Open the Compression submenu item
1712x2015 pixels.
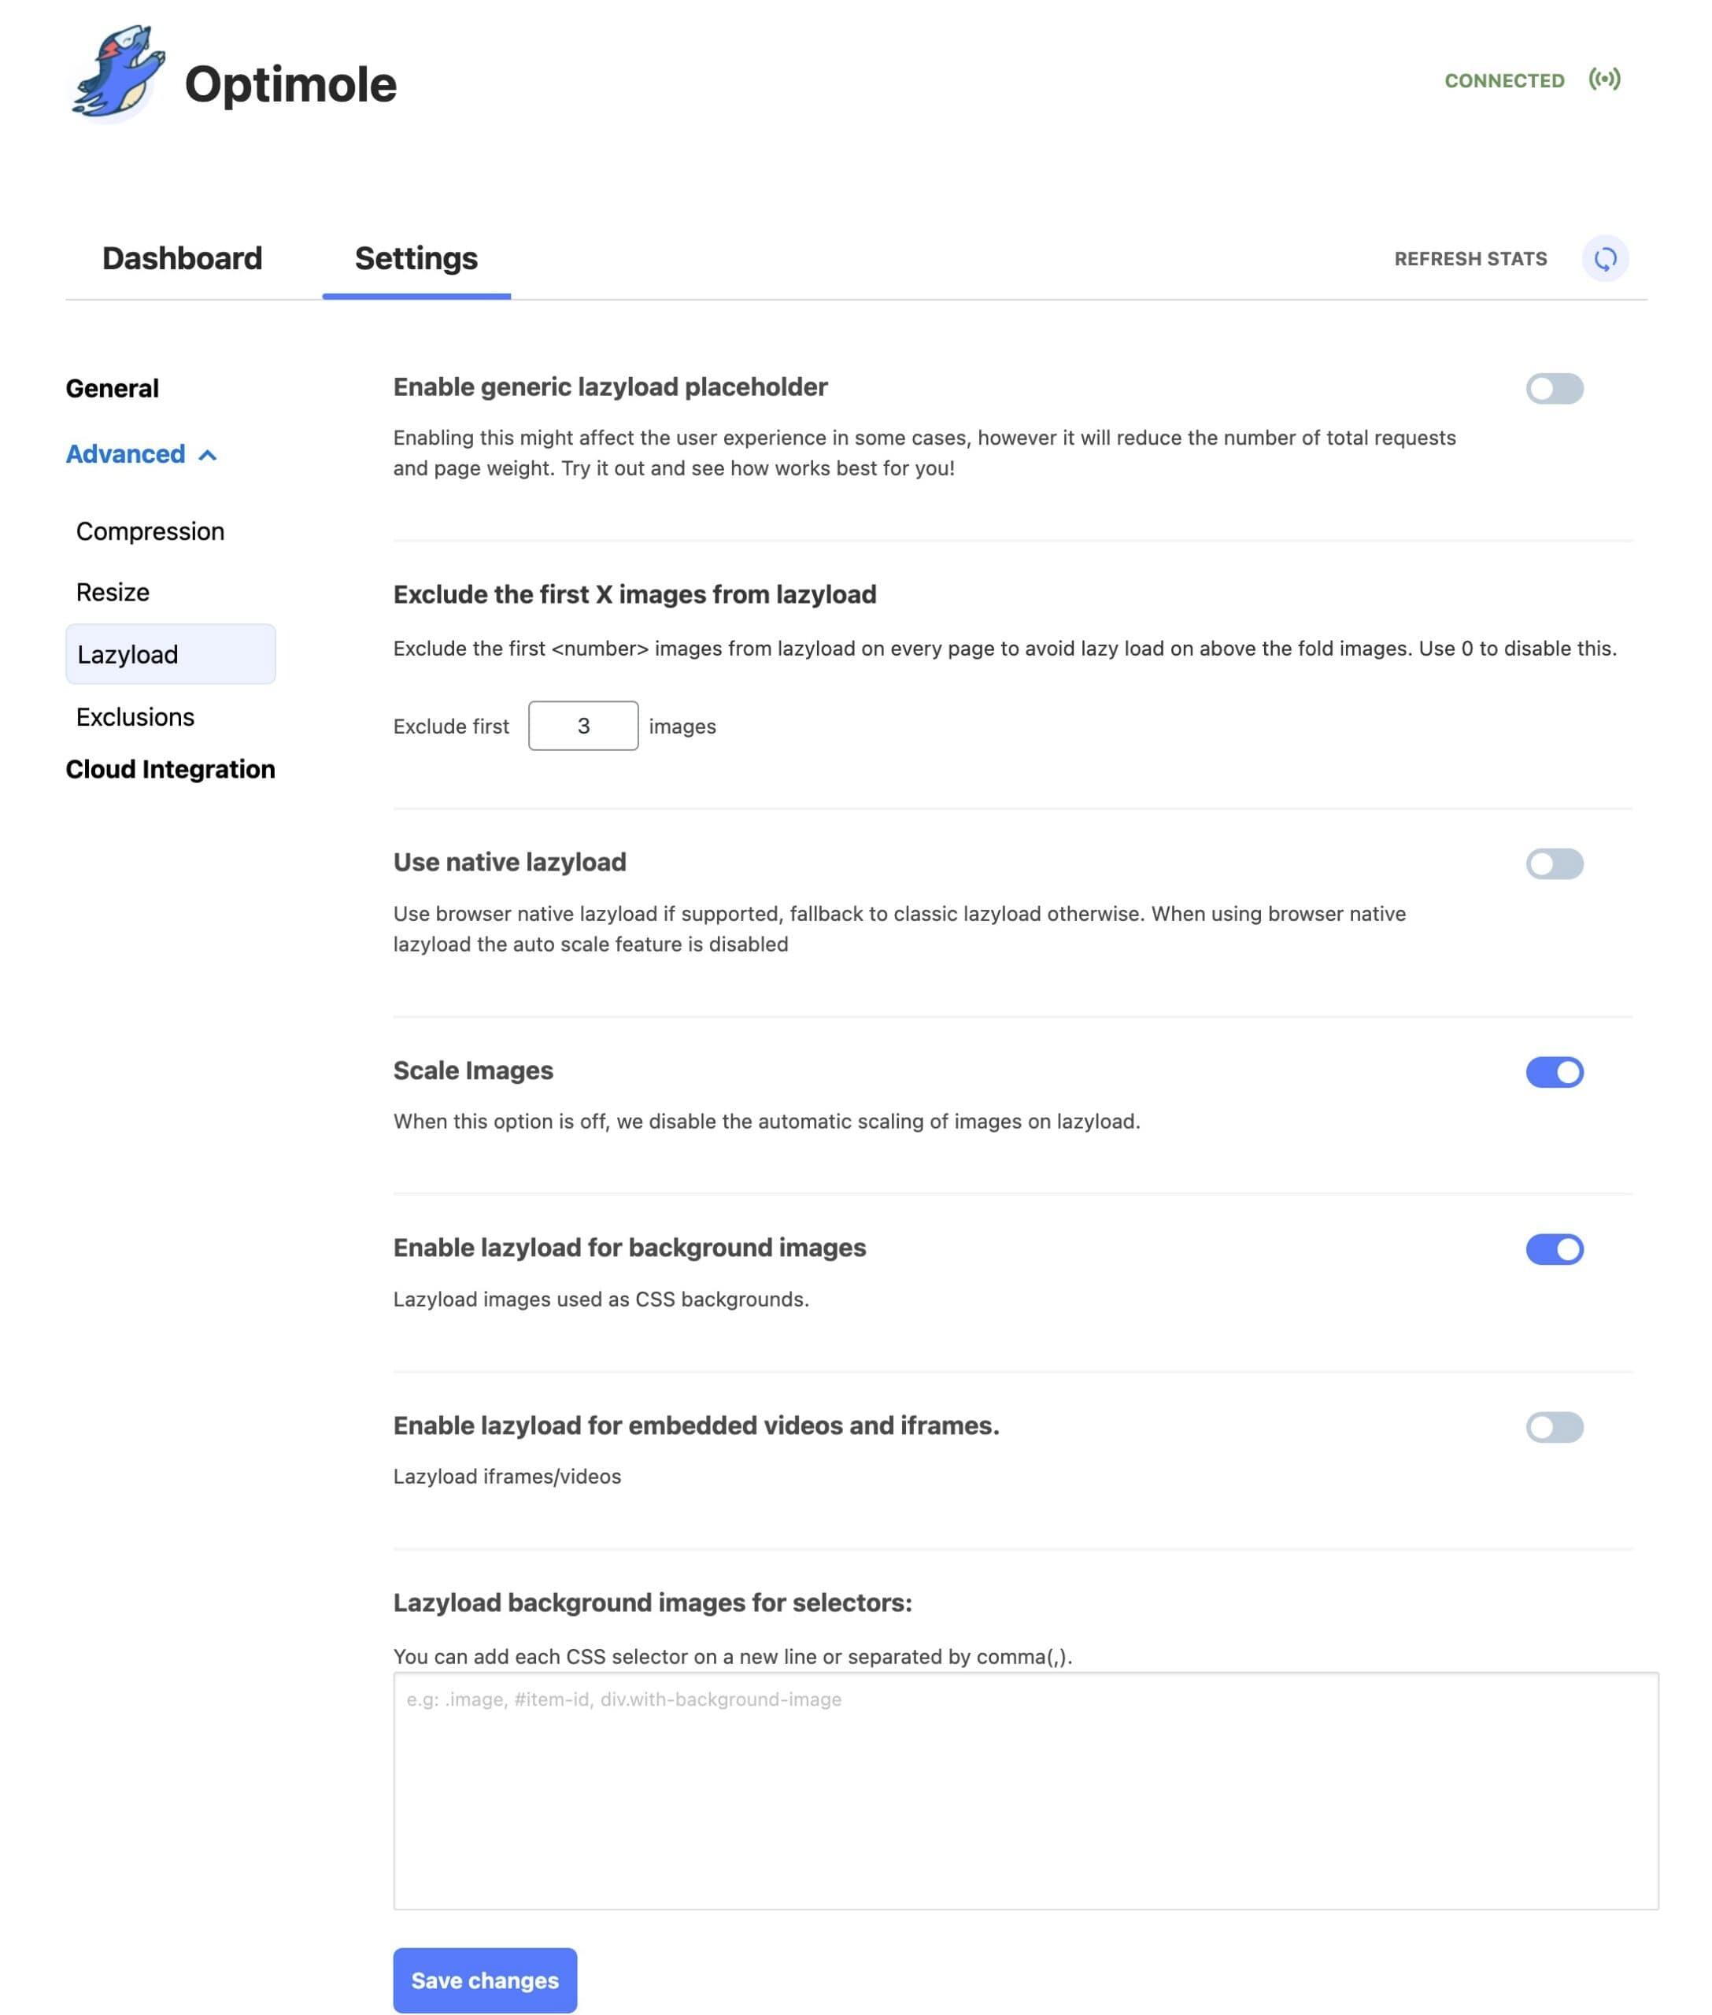point(150,531)
